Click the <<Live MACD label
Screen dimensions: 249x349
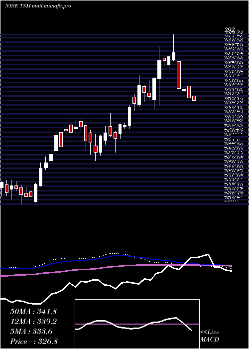(x=210, y=336)
